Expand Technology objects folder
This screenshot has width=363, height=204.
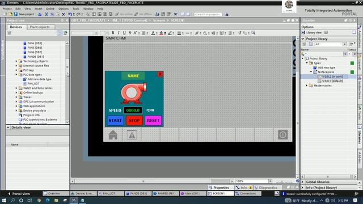16,61
